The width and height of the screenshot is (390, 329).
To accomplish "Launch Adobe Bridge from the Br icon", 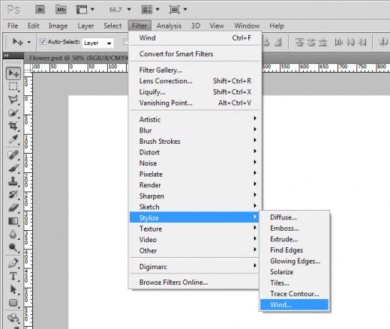I will (x=40, y=10).
